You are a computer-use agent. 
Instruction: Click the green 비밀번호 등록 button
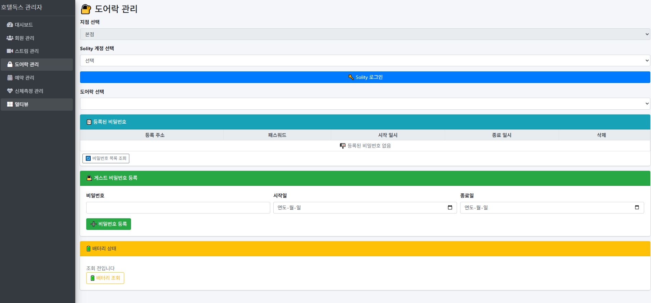click(108, 224)
